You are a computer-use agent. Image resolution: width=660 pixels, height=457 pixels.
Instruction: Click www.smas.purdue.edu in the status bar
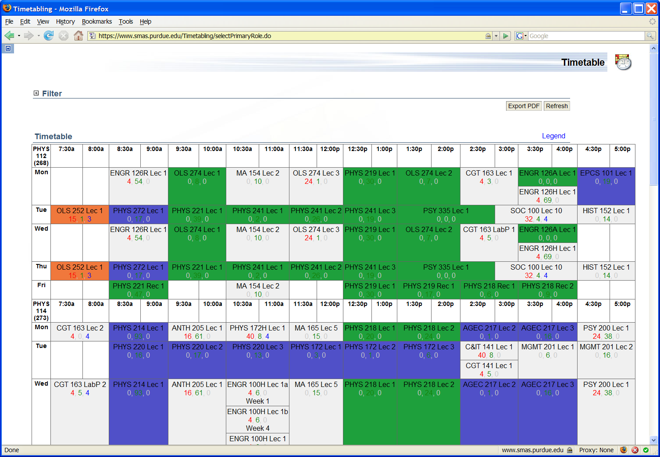532,450
